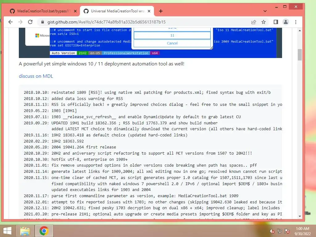Viewport: 316px width, 237px height.
Task: Close the Universal MediaCreationTool tab
Action: (x=149, y=11)
